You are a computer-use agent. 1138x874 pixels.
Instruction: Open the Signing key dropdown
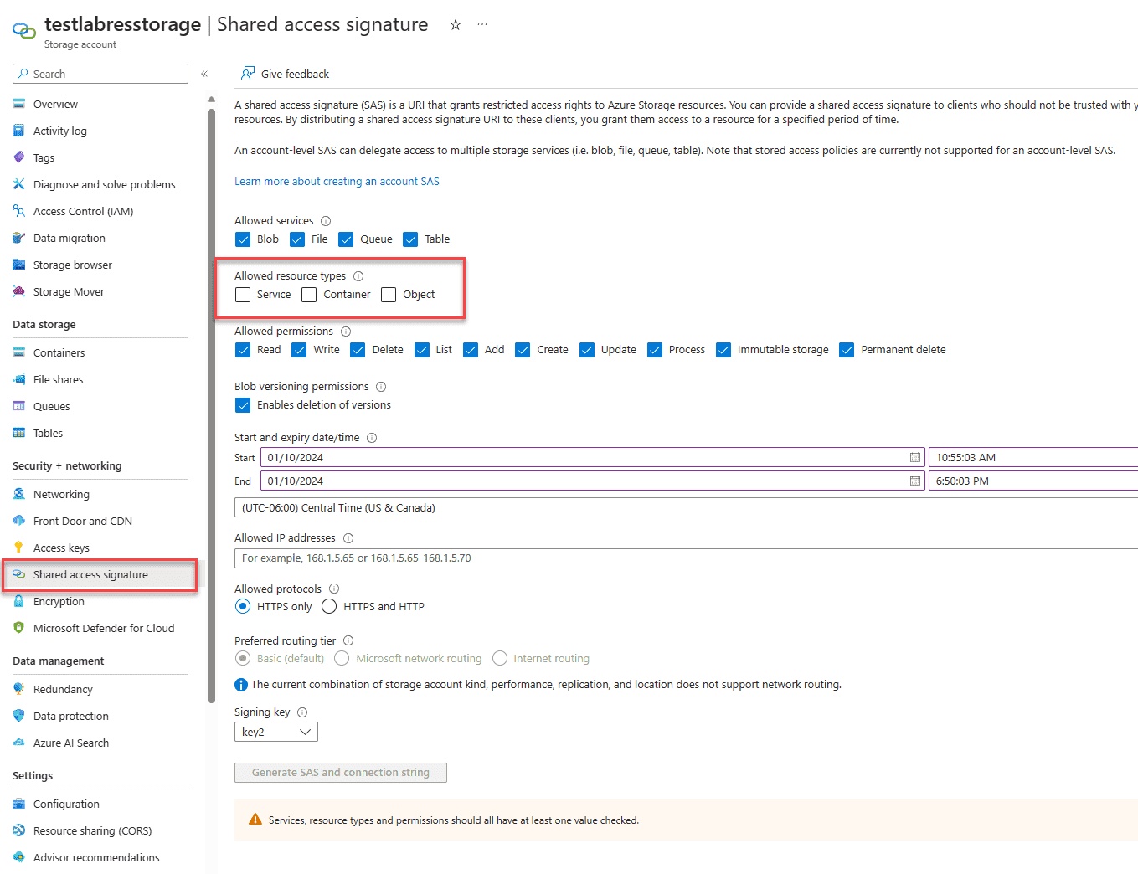(x=276, y=732)
